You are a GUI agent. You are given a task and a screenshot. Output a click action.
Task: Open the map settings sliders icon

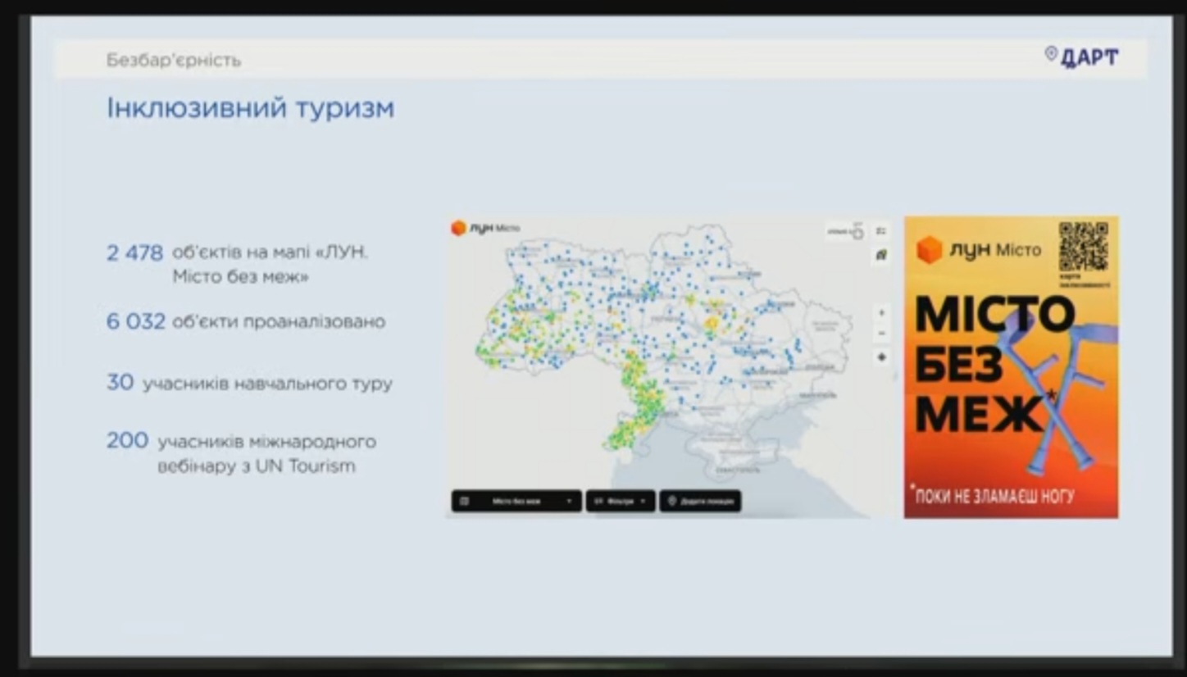(x=881, y=231)
